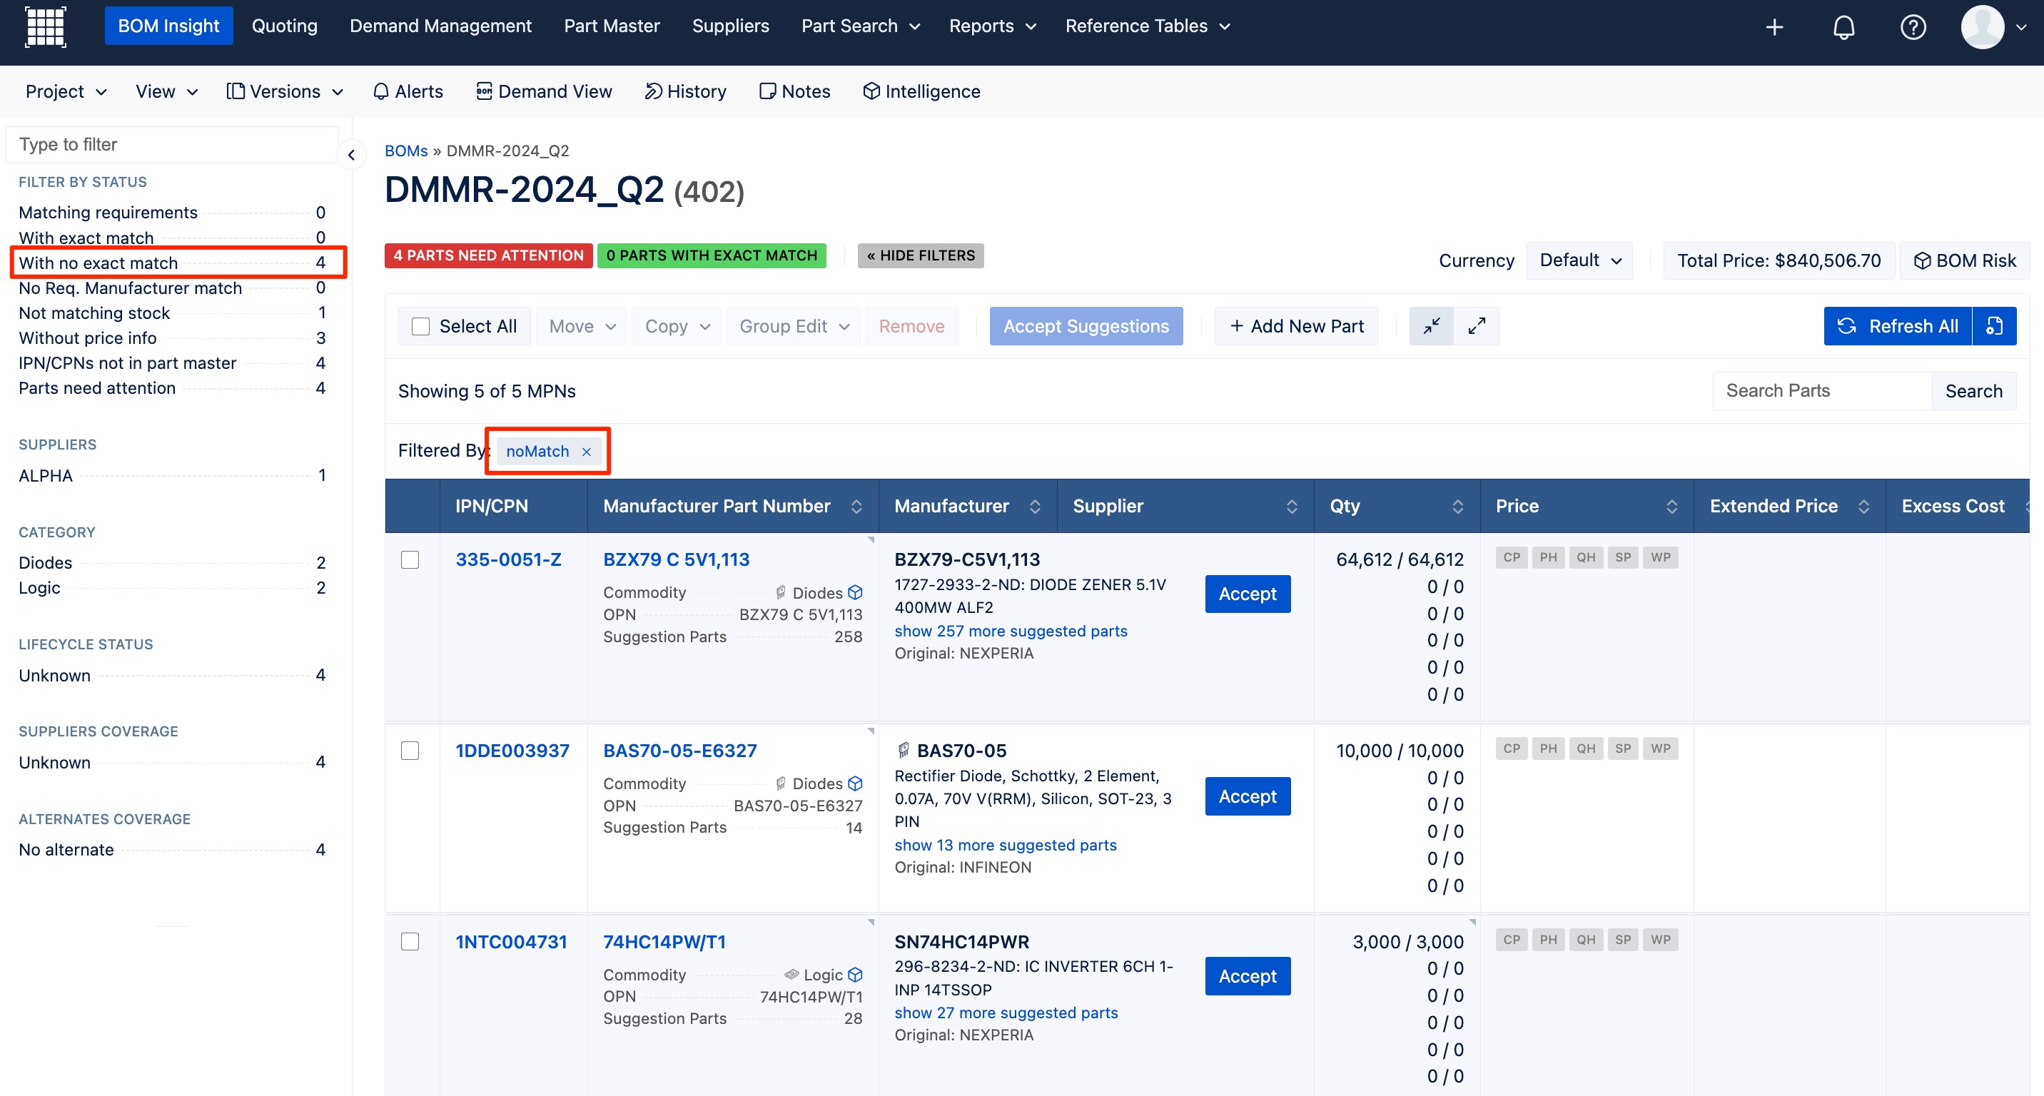Open the Group Edit dropdown
Screen dimensions: 2044x1096
794,327
